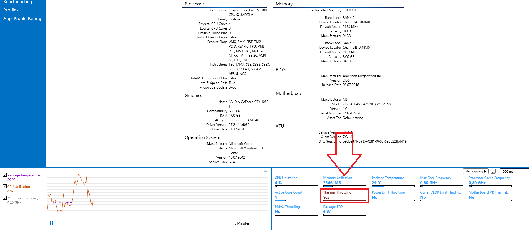Click the 'American Megatrends Inc.' manufacturer value
Screen dimensions: 529x230
tap(363, 76)
